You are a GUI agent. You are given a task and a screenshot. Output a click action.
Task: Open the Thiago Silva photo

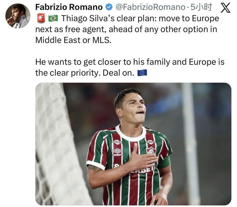[x=133, y=144]
